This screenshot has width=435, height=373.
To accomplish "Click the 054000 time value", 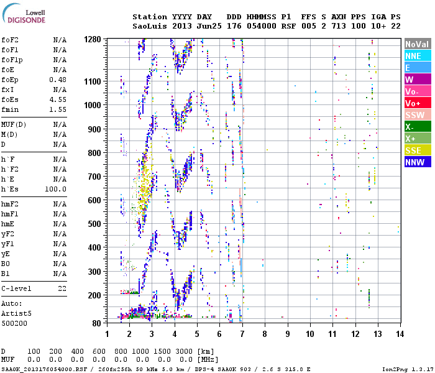I will [x=262, y=26].
